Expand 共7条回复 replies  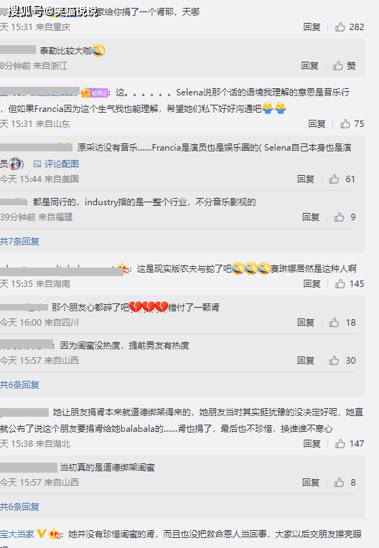[19, 241]
